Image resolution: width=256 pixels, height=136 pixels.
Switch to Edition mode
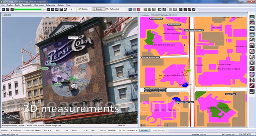[x=83, y=9]
